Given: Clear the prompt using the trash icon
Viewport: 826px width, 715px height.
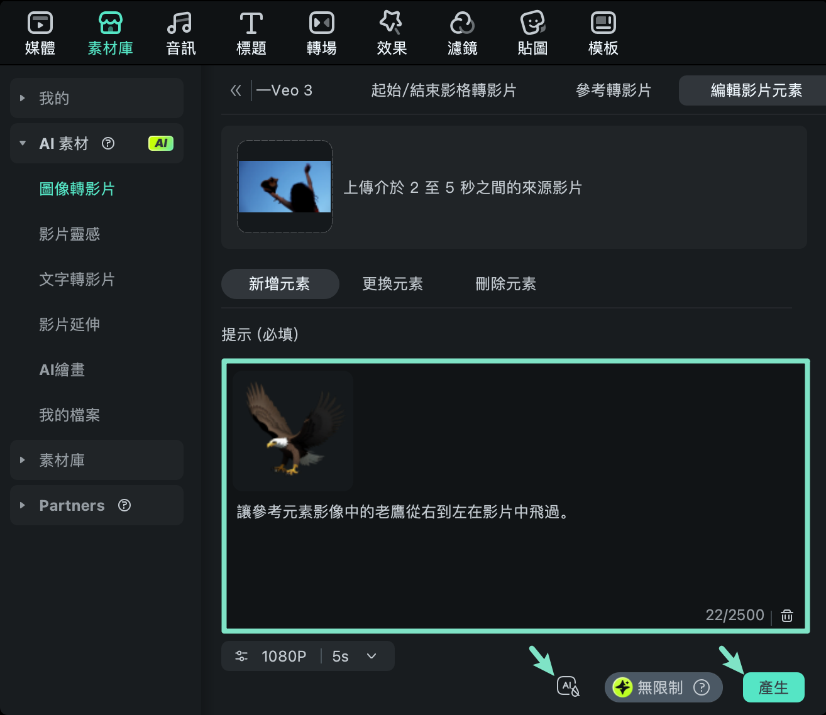Looking at the screenshot, I should click(786, 615).
